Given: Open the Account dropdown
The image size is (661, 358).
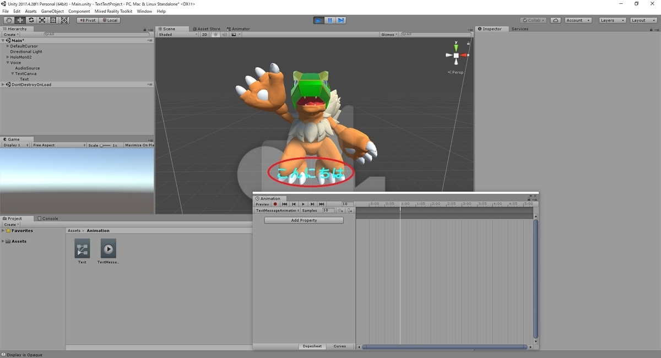Looking at the screenshot, I should tap(578, 20).
